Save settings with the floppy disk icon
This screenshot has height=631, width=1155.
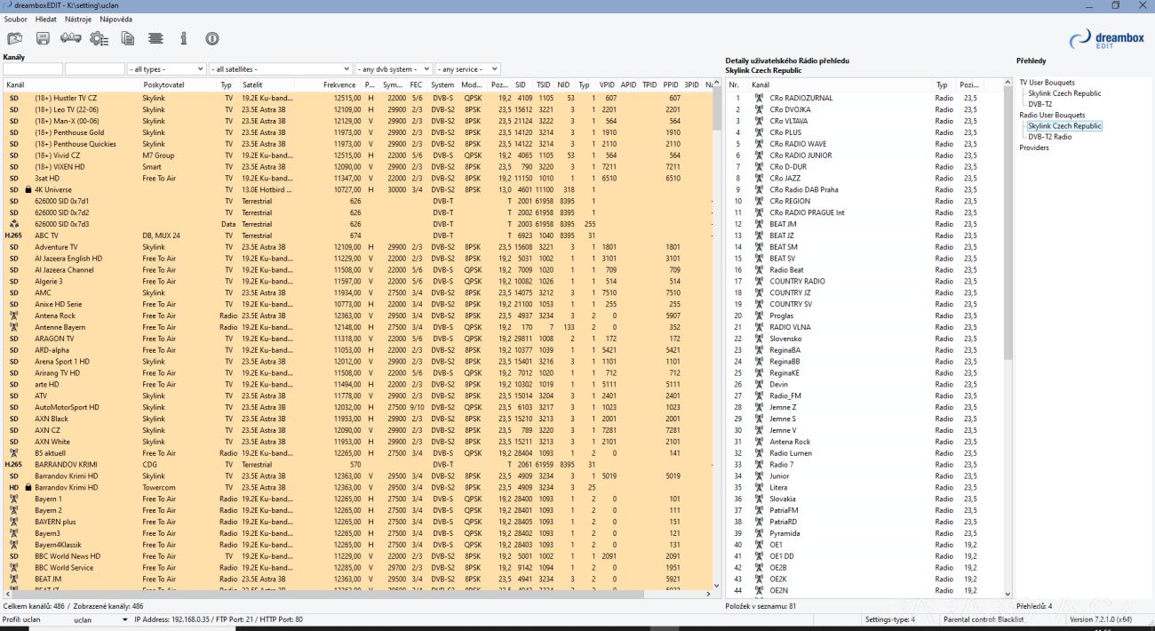pyautogui.click(x=43, y=38)
